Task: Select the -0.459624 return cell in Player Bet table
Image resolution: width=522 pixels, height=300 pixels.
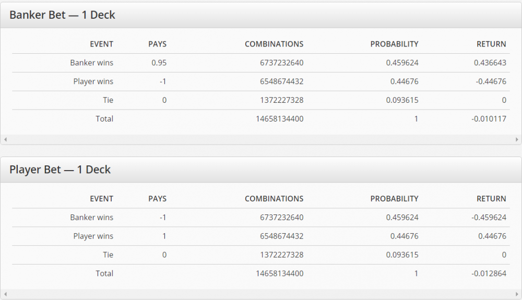Action: pos(488,217)
